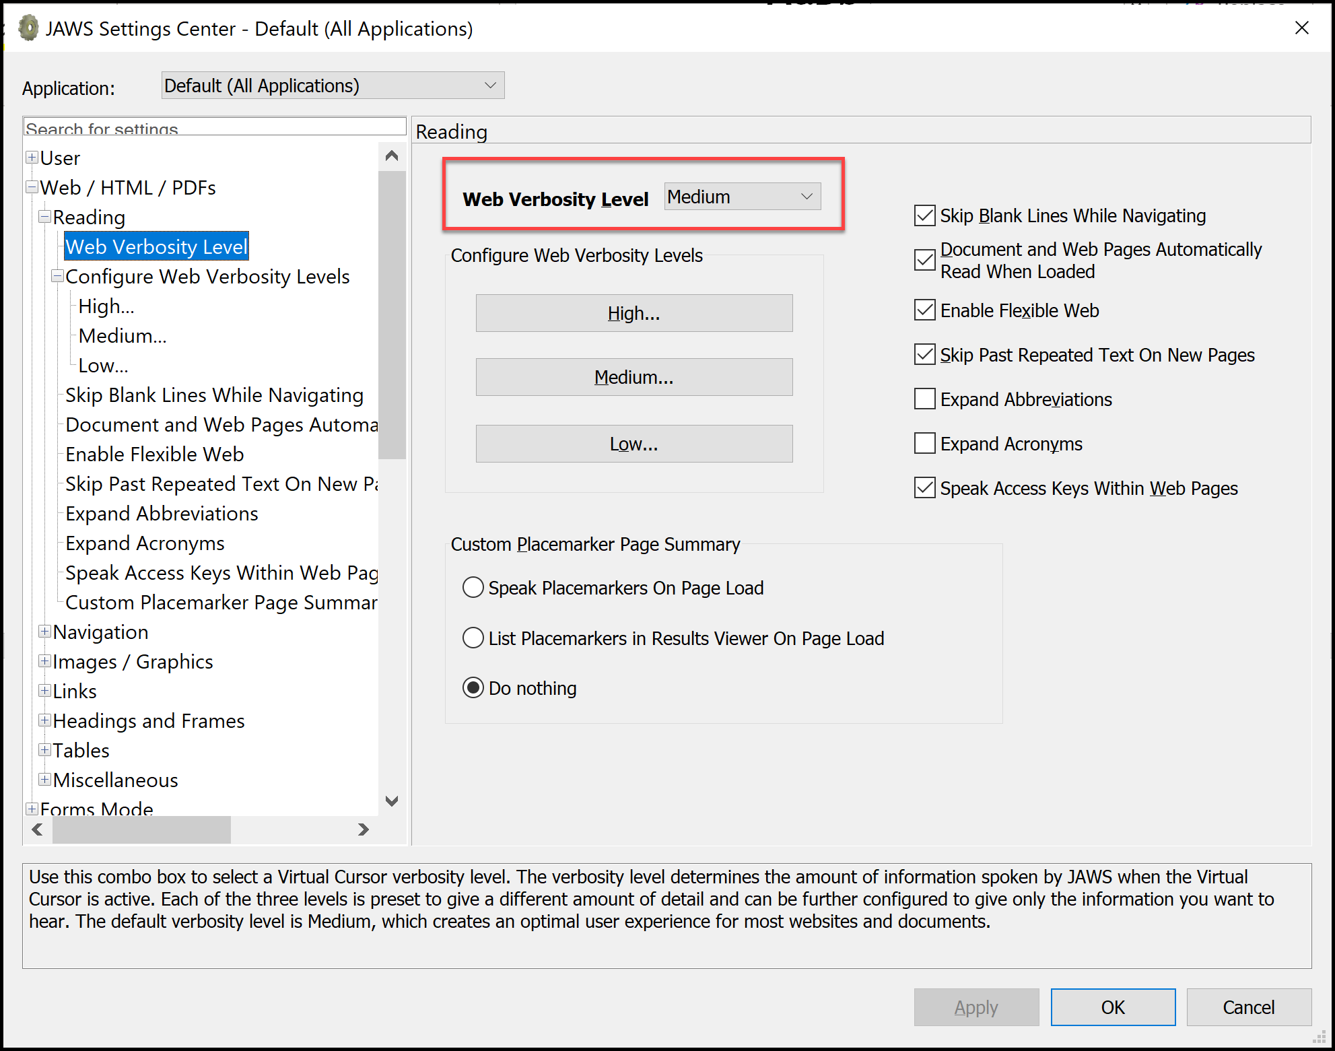Viewport: 1335px width, 1051px height.
Task: Expand the User tree node
Action: click(x=32, y=158)
